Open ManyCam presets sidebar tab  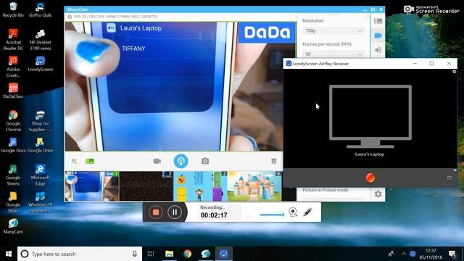378,21
